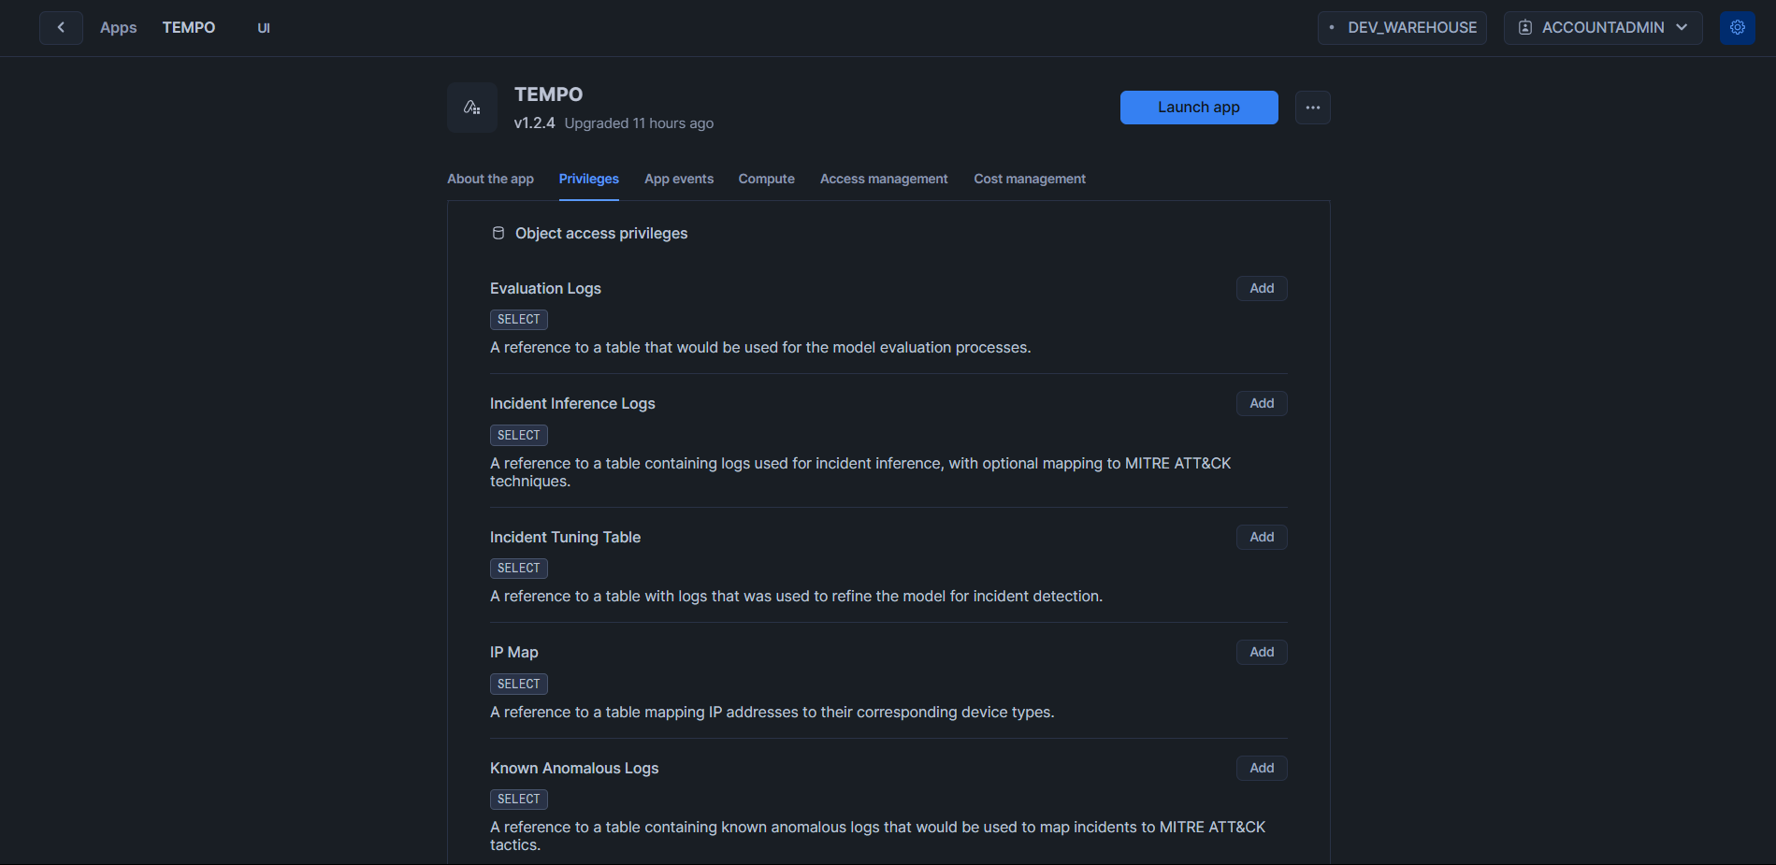
Task: Click the Evaluation Logs heading
Action: click(x=545, y=288)
